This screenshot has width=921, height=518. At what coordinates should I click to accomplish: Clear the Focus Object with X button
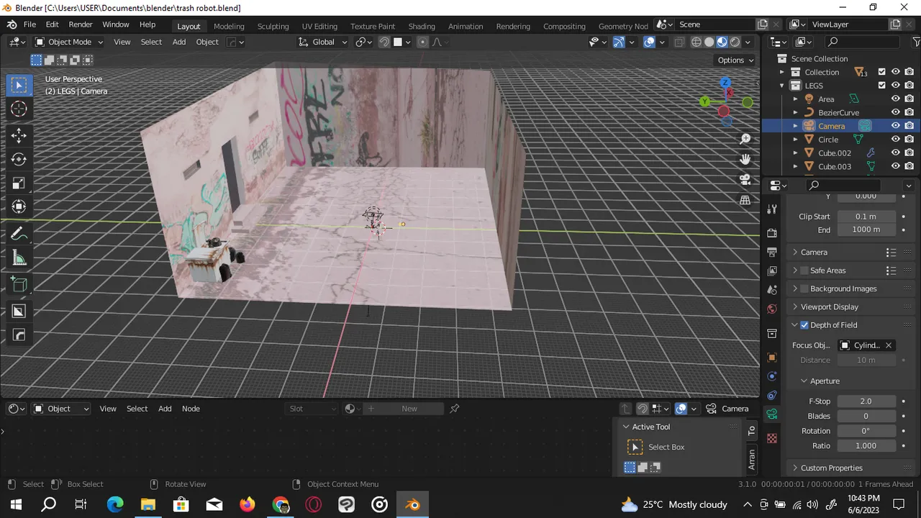click(x=889, y=345)
